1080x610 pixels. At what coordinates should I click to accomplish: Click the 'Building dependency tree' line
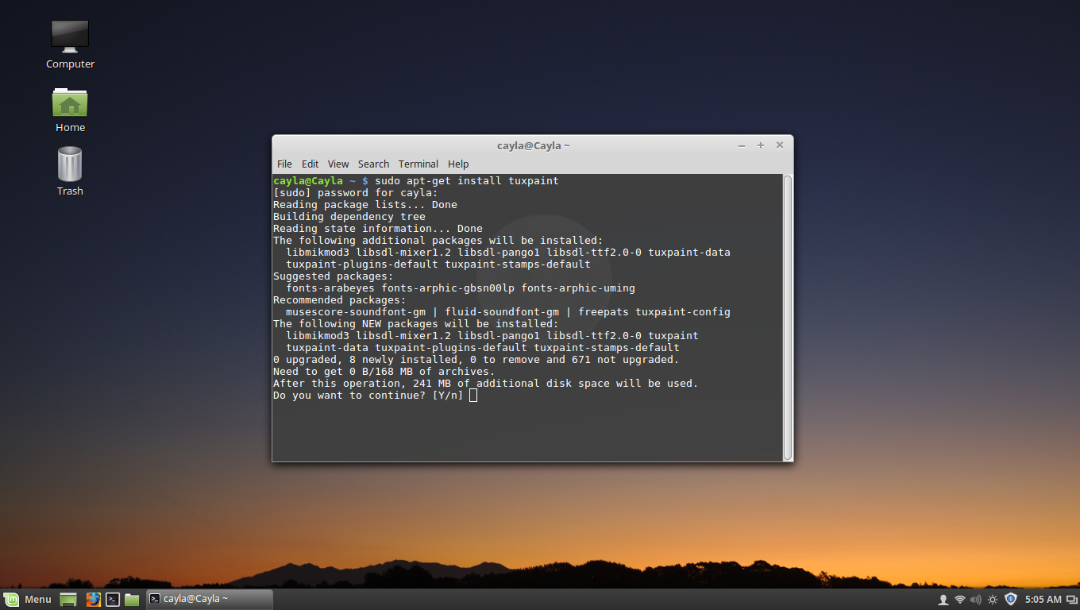349,216
